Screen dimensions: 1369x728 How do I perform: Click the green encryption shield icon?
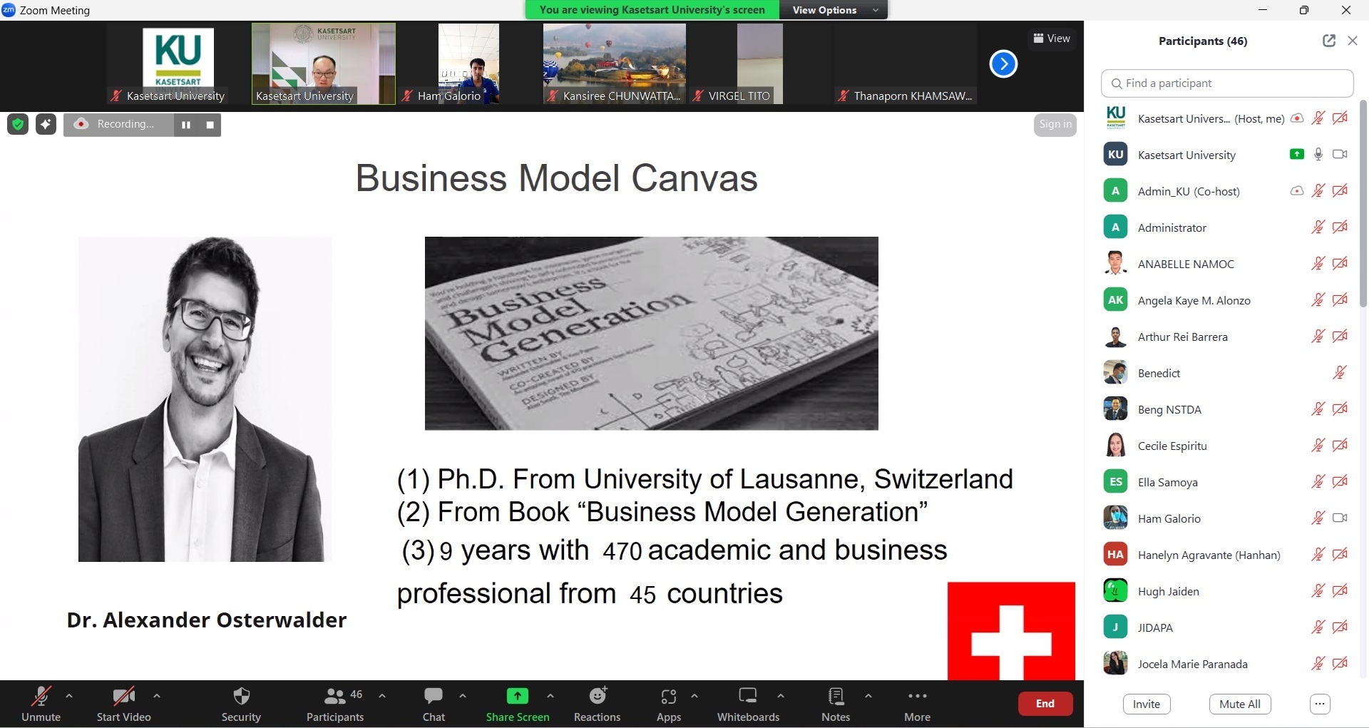coord(18,125)
